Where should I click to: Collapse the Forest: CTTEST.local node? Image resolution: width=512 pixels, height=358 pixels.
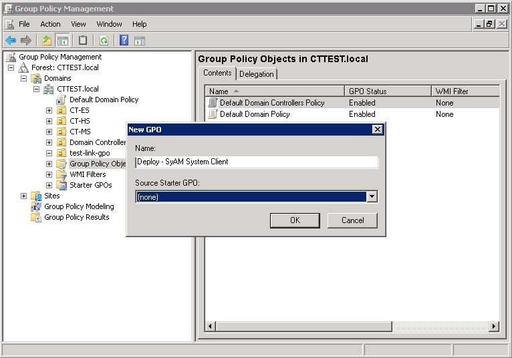(x=11, y=67)
